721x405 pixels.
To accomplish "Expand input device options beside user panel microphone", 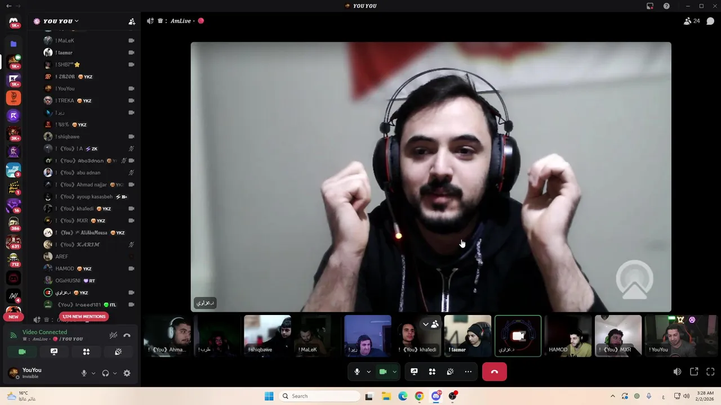I will [94, 373].
